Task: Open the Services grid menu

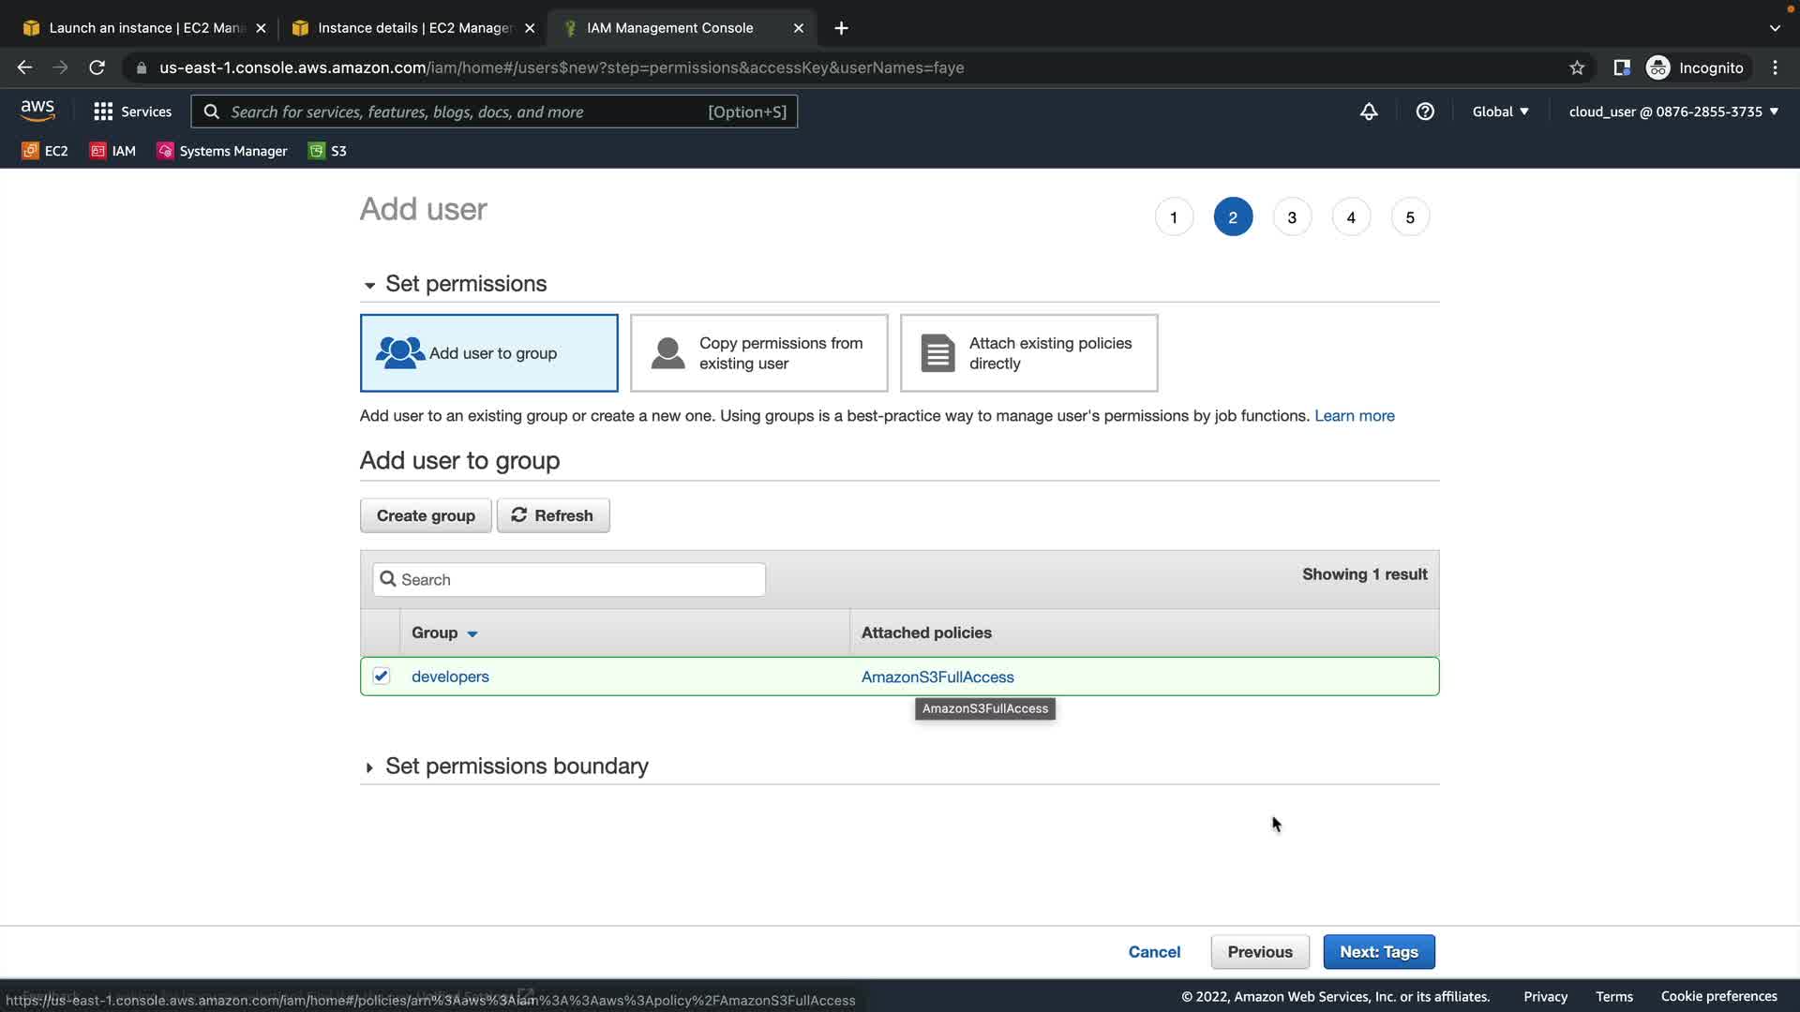Action: 132,112
